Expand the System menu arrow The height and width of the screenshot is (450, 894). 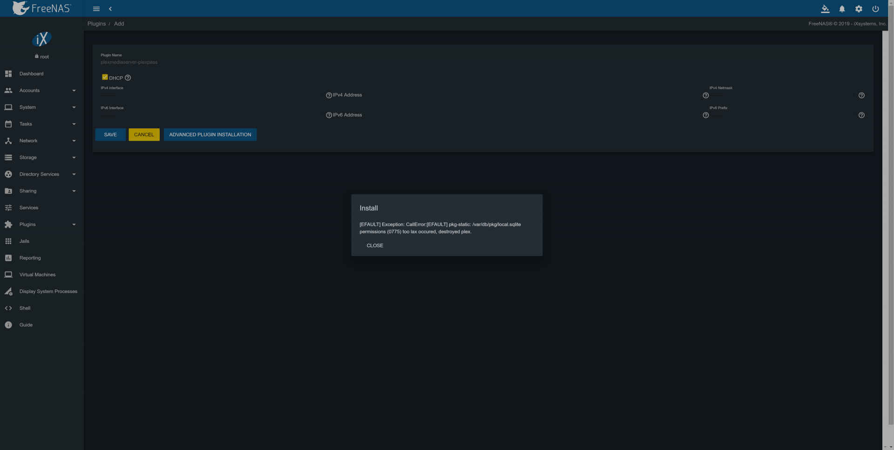pyautogui.click(x=74, y=107)
